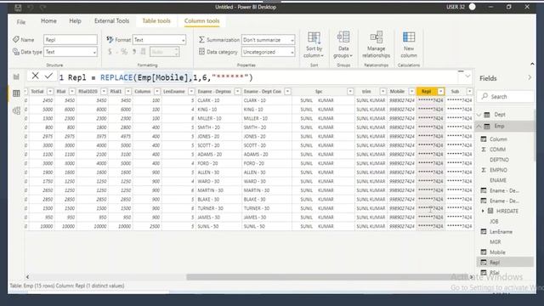Collapse the Emp table in Fields
The width and height of the screenshot is (544, 306).
(x=479, y=126)
